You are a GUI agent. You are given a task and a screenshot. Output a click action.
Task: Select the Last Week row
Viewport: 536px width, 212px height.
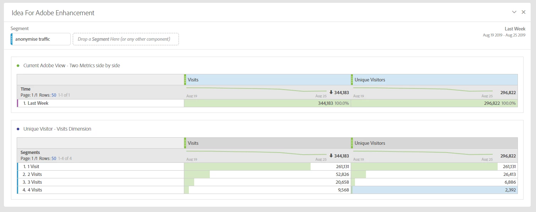[100, 103]
